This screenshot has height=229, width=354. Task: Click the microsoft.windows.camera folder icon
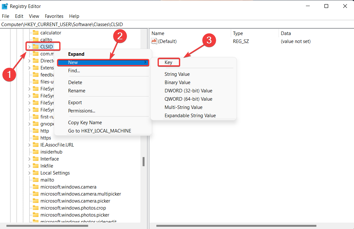click(x=36, y=187)
